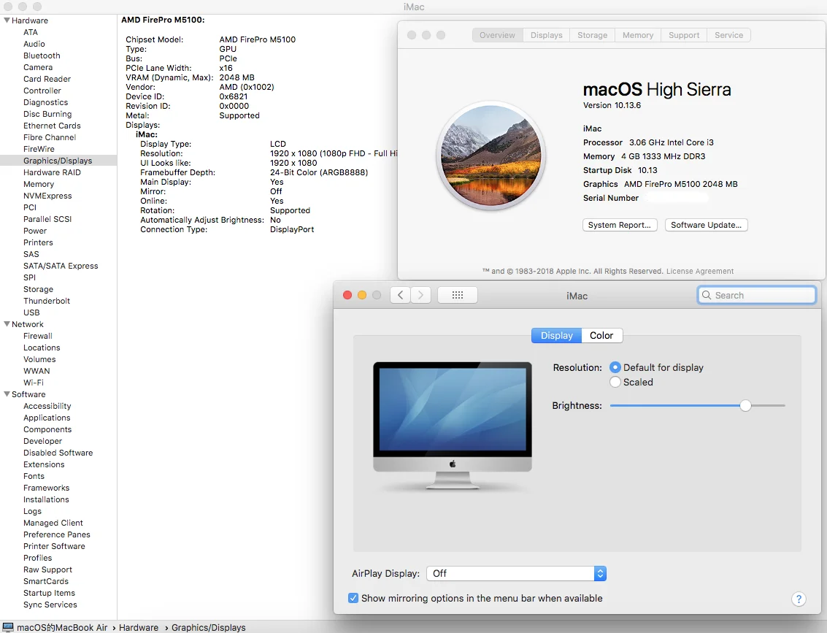Select Default for display resolution
827x633 pixels.
(615, 367)
